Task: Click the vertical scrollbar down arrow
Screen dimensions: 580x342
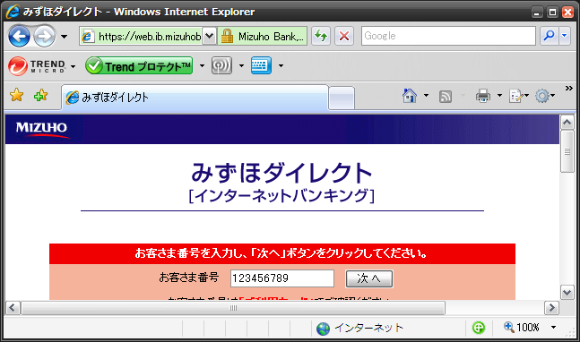Action: tap(567, 293)
